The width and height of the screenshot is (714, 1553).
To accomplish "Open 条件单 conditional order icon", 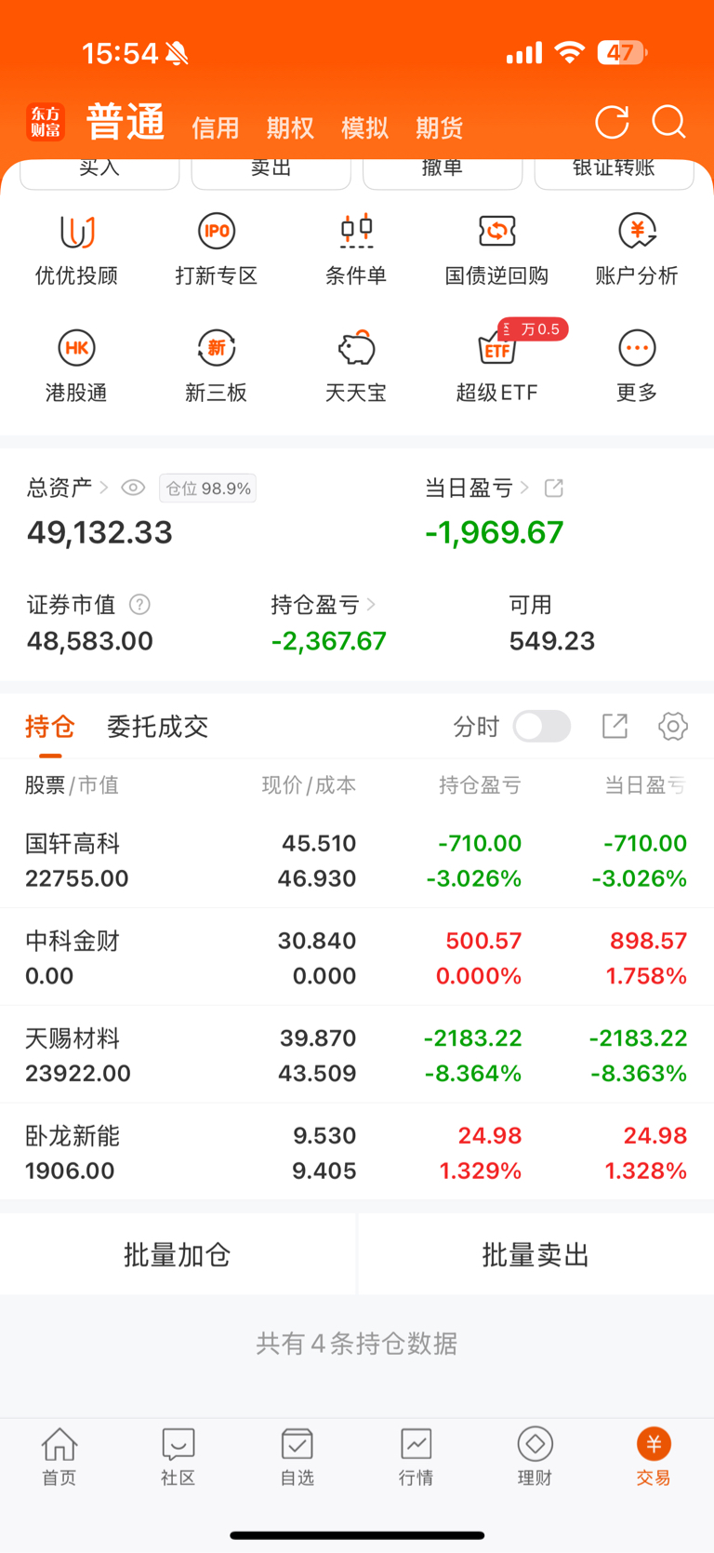I will (356, 231).
